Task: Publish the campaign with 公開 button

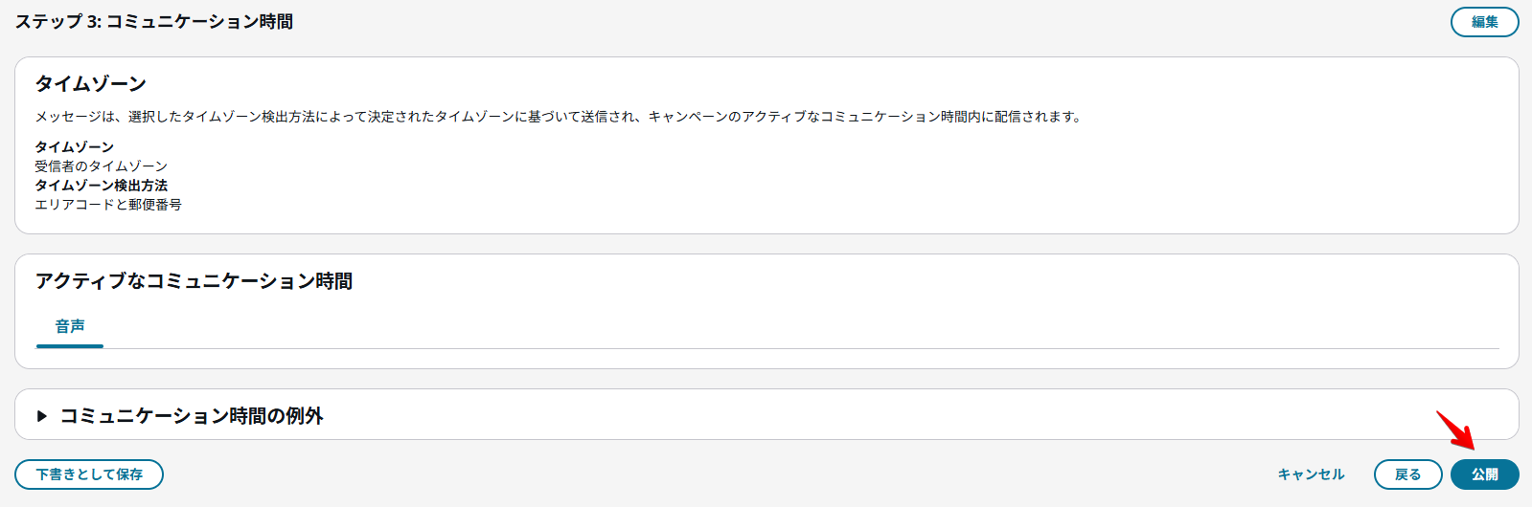Action: [x=1484, y=474]
